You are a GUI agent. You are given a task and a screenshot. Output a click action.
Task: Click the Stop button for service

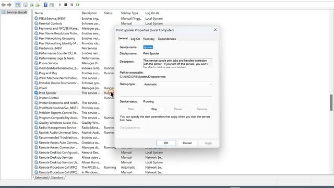click(154, 109)
